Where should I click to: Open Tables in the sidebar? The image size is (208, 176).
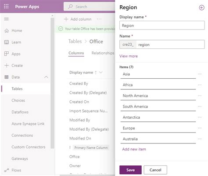coord(17,89)
